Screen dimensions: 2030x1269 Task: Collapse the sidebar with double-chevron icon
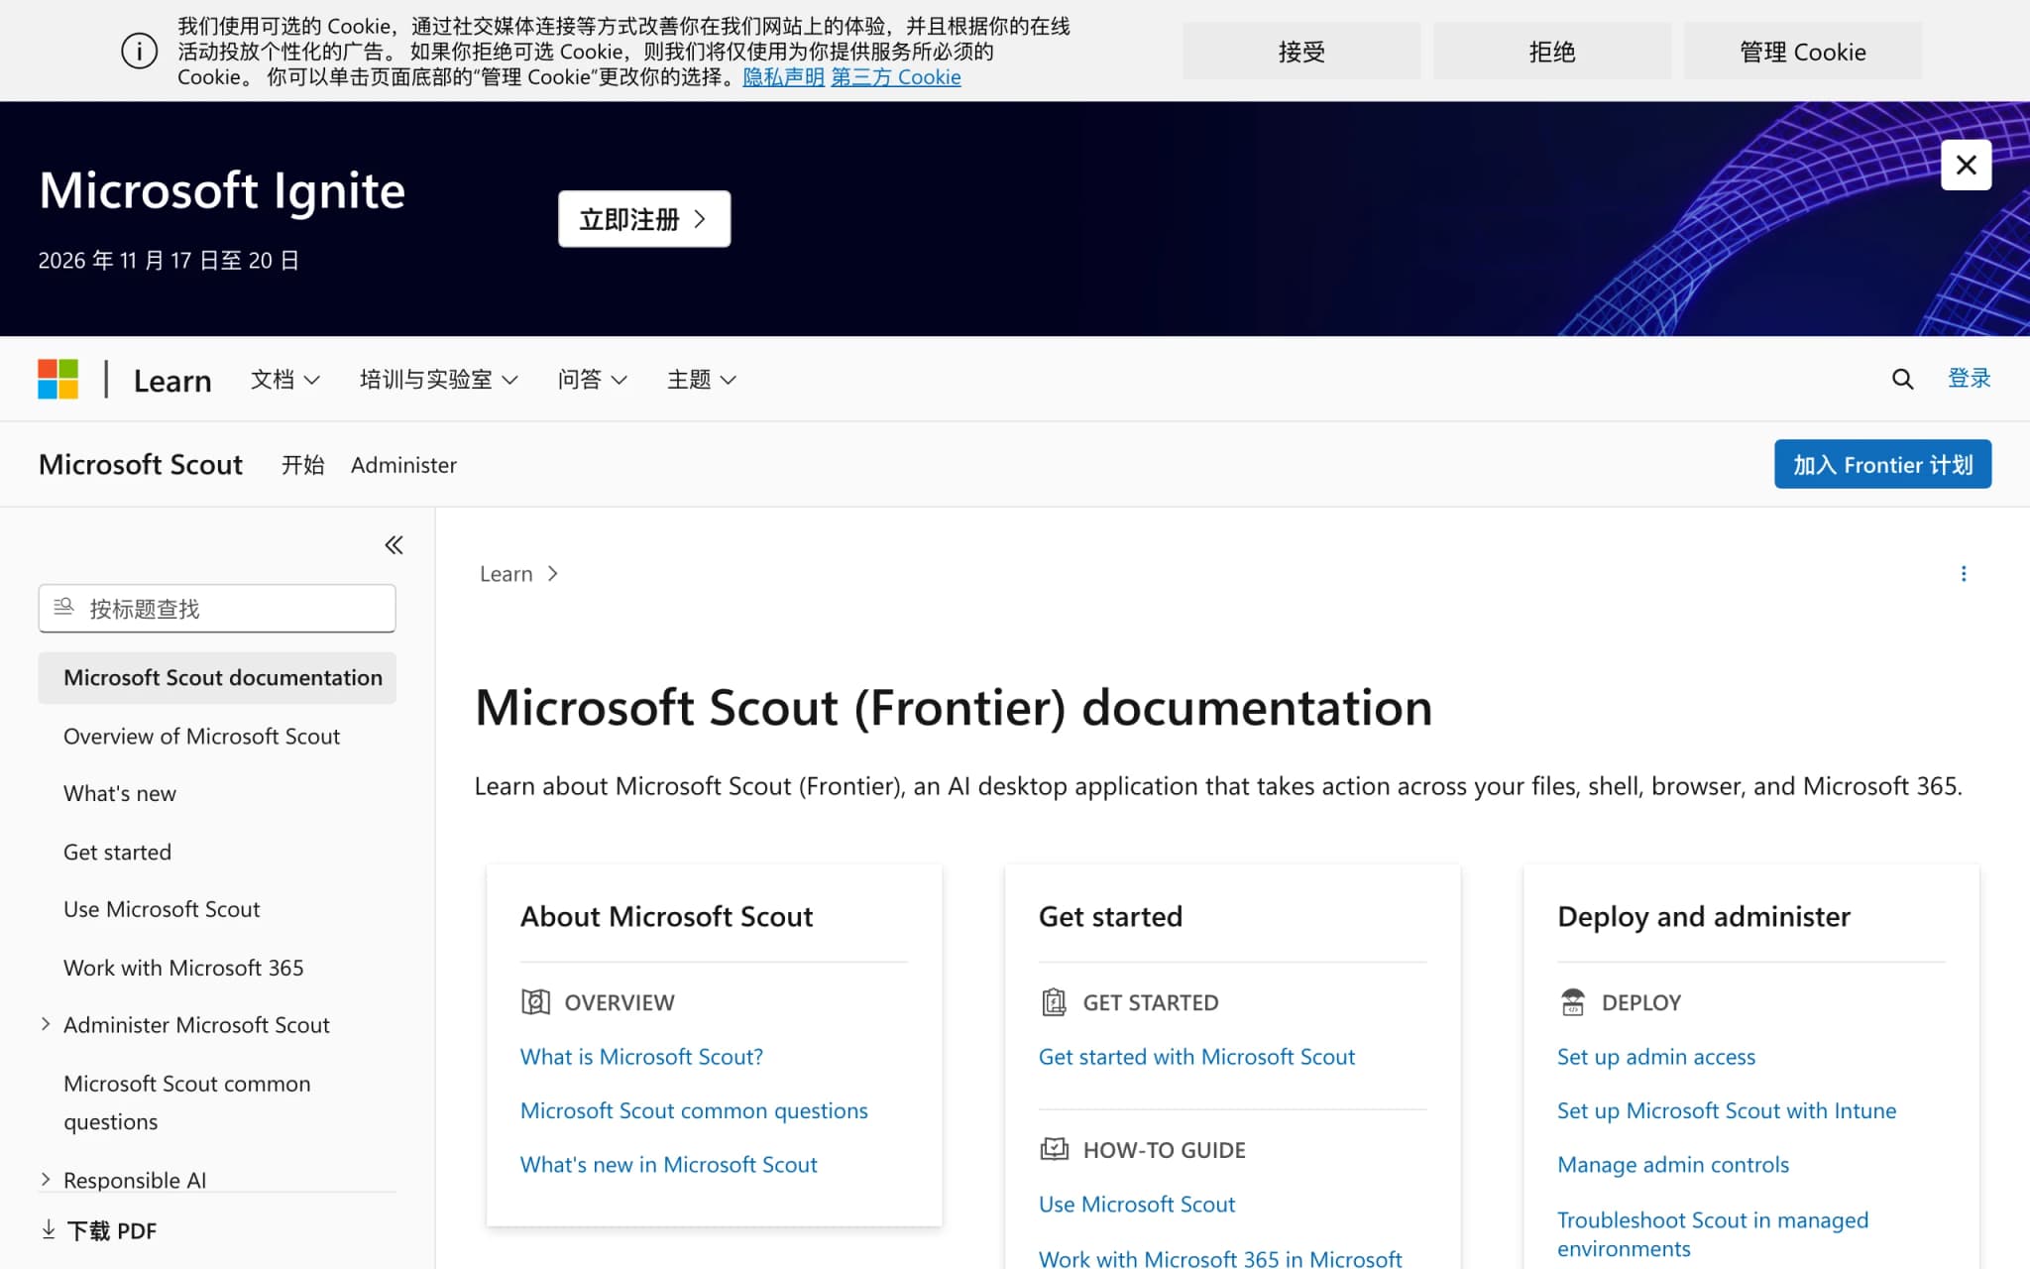(394, 545)
